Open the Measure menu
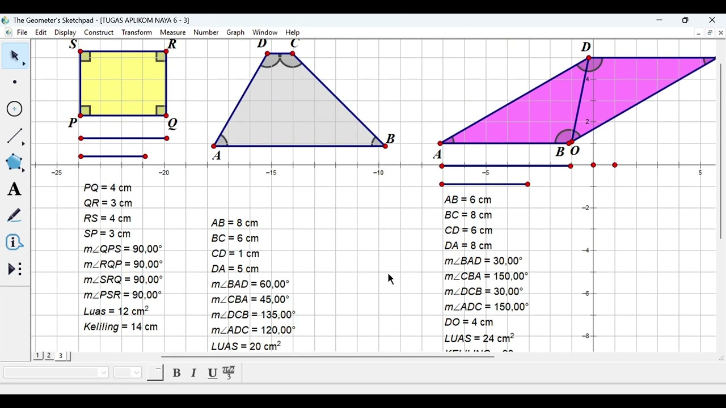This screenshot has height=408, width=726. pos(173,32)
